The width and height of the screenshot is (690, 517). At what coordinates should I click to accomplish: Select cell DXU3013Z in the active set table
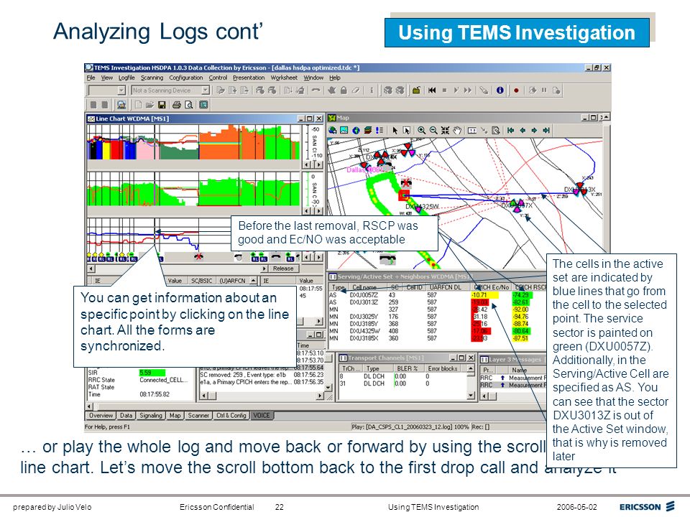coord(364,302)
